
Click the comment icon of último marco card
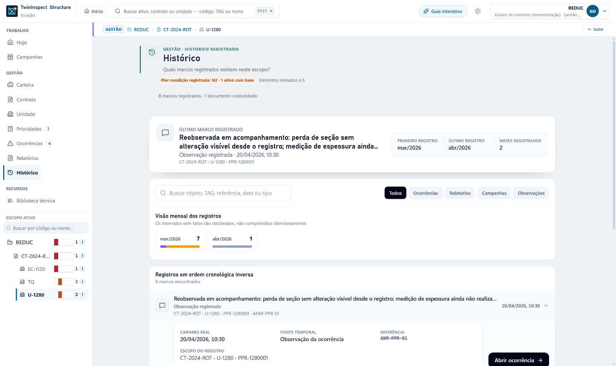165,133
